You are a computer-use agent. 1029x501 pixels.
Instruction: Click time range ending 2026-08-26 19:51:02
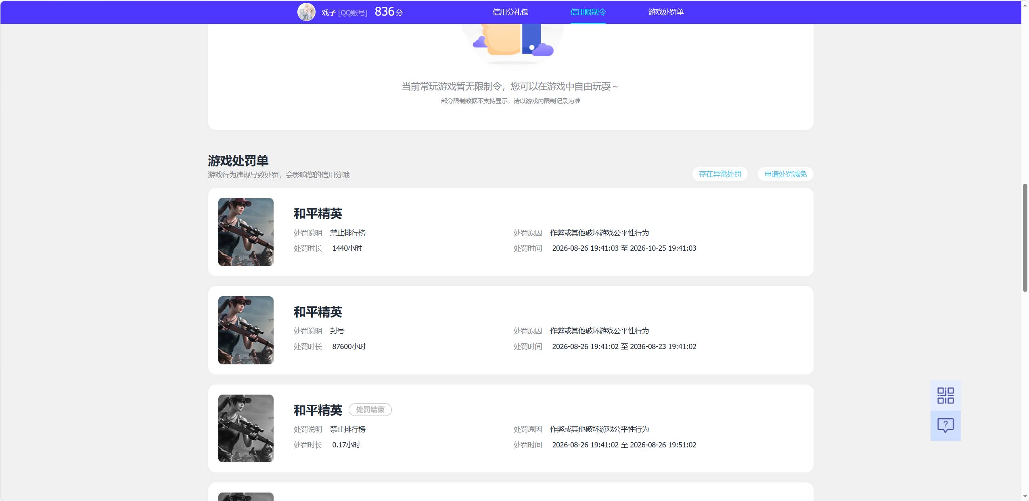(624, 445)
